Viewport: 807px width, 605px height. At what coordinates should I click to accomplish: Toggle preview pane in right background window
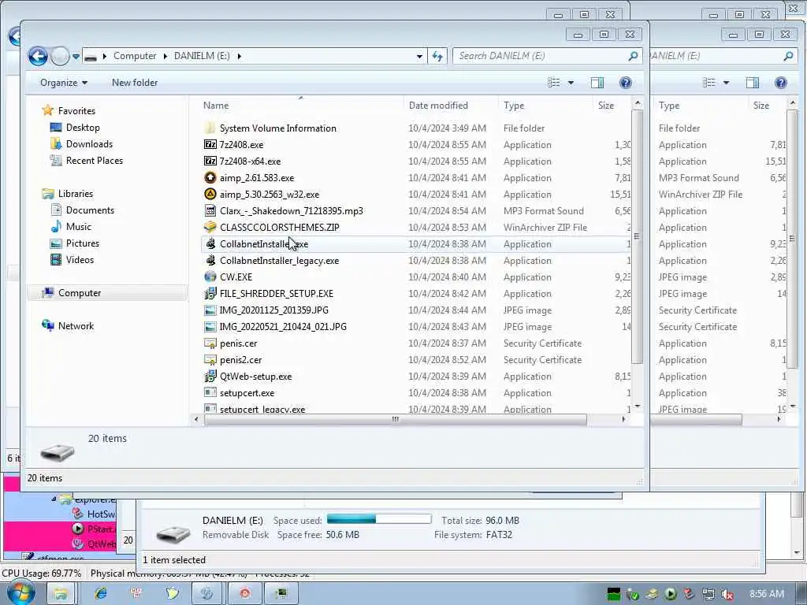click(x=753, y=83)
